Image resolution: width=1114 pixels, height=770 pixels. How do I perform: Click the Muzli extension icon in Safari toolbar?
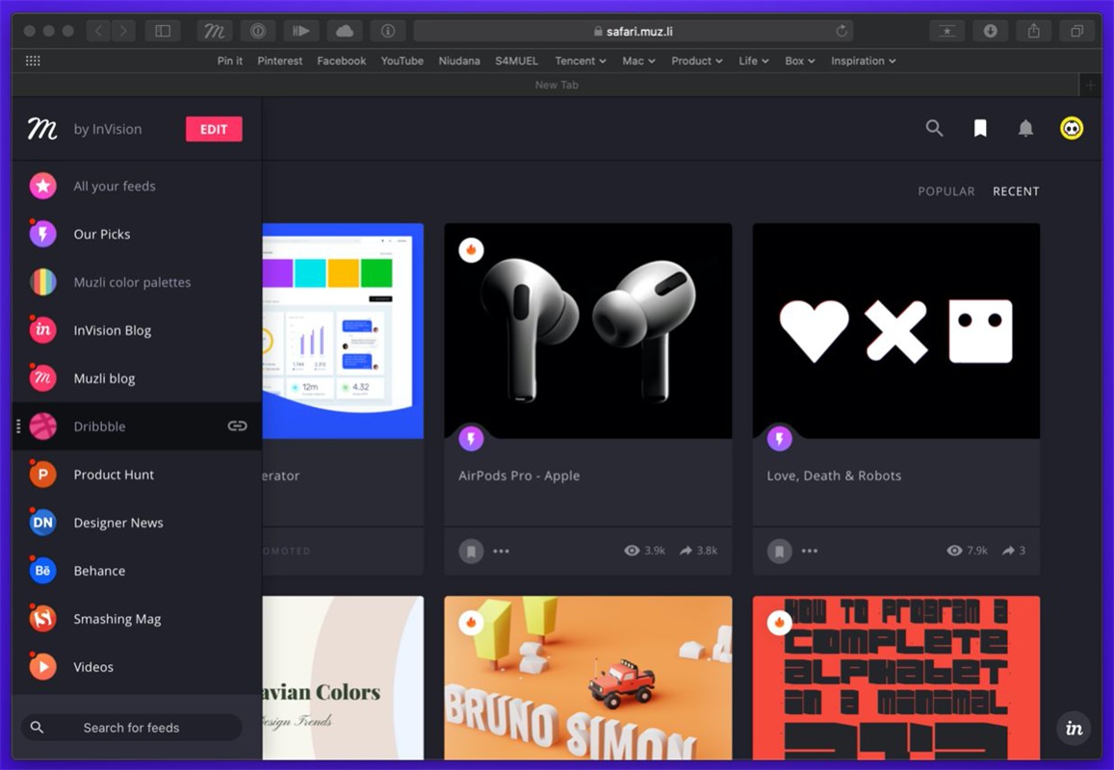[214, 31]
